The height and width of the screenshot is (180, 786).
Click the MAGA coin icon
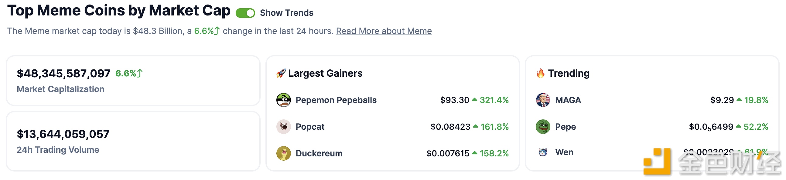543,100
